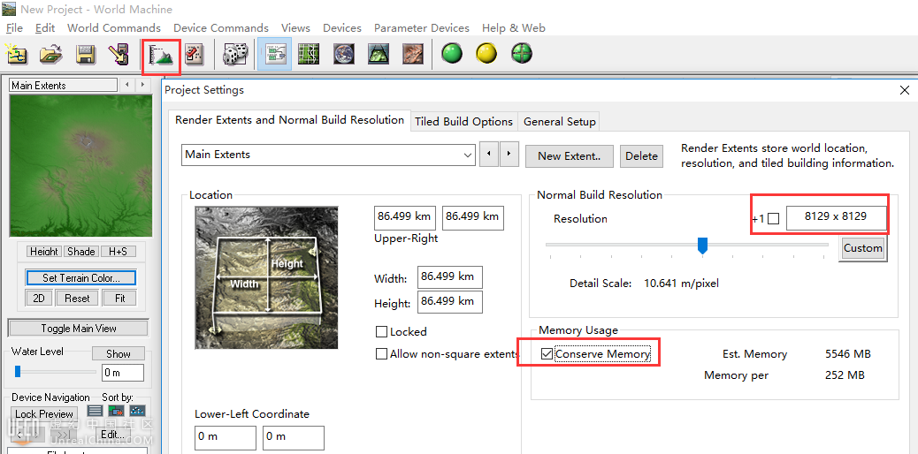The width and height of the screenshot is (918, 454).
Task: Click New Extent.. button
Action: pos(568,156)
